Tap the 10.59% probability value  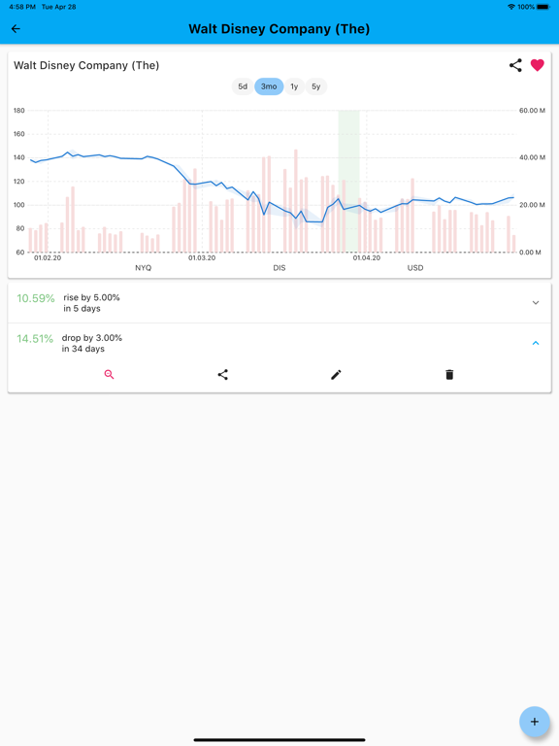tap(36, 298)
